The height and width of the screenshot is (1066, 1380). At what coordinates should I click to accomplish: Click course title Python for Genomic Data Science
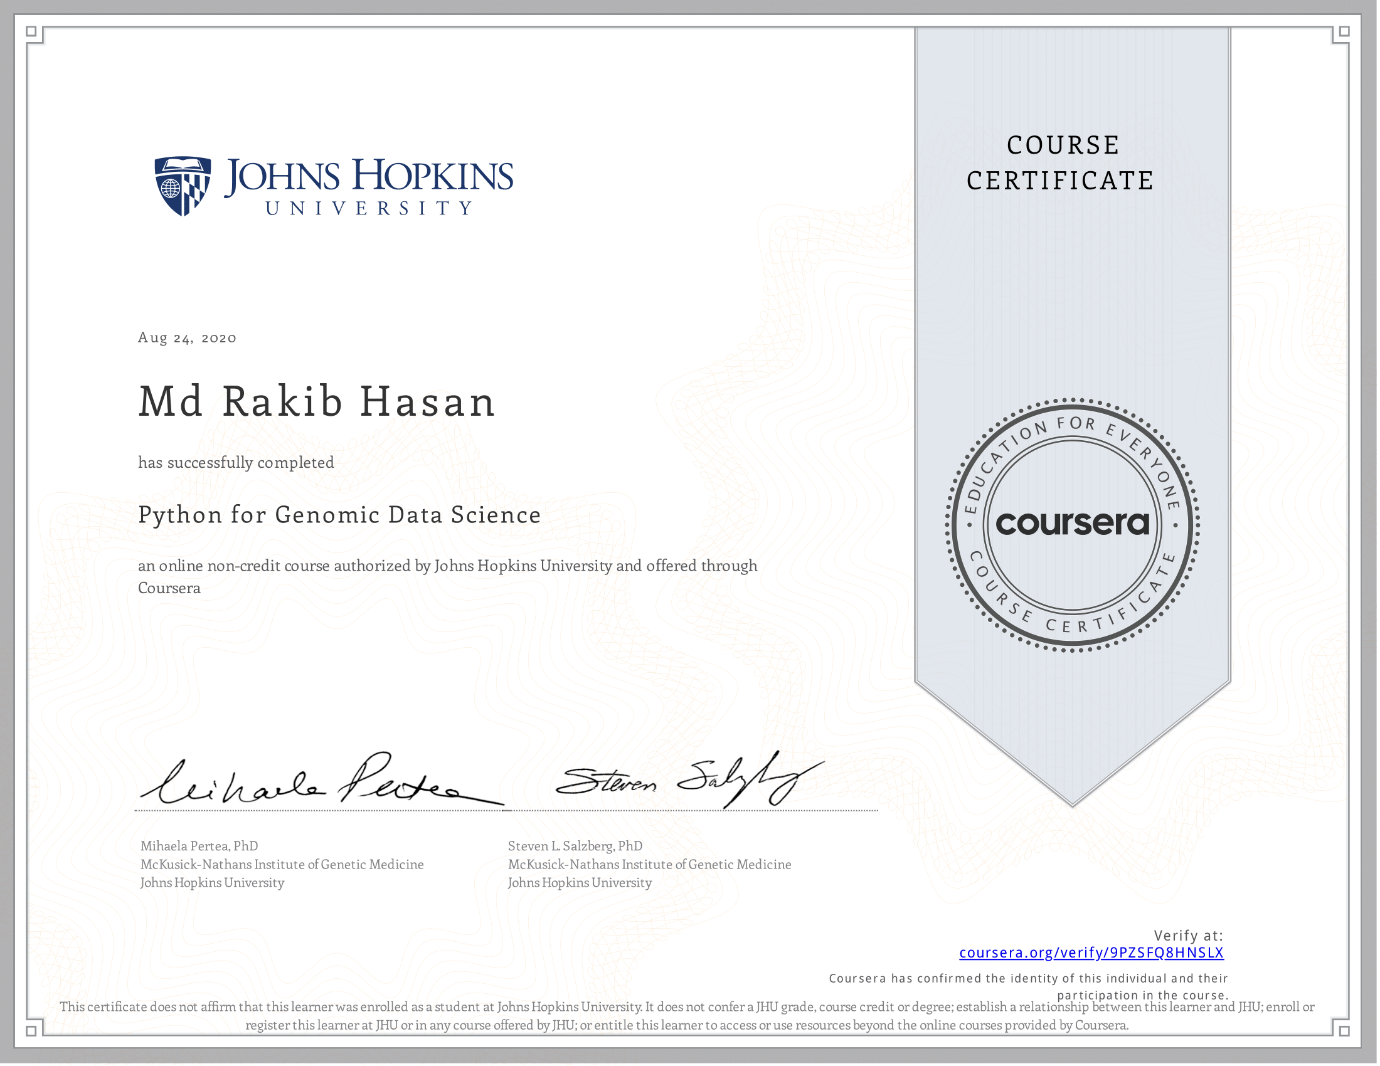pyautogui.click(x=339, y=515)
